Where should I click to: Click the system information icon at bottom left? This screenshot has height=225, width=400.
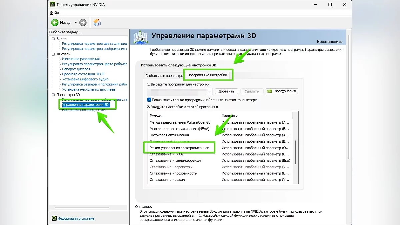54,218
